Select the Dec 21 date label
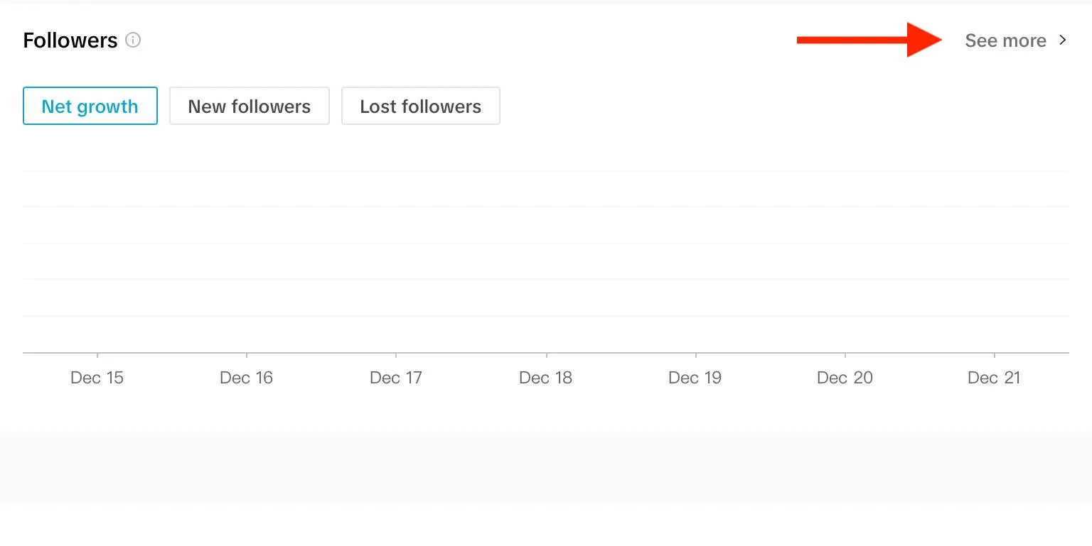Image resolution: width=1092 pixels, height=546 pixels. click(994, 378)
